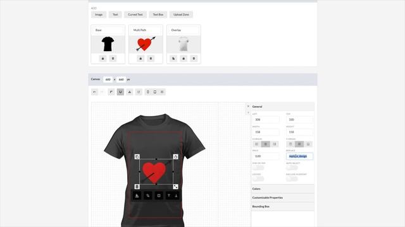Click the Overlay layer title field
Viewport: 405px width, 227px height.
(x=184, y=30)
